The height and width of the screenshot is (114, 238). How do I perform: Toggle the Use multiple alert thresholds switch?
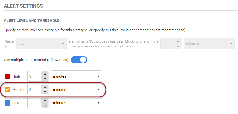(79, 60)
